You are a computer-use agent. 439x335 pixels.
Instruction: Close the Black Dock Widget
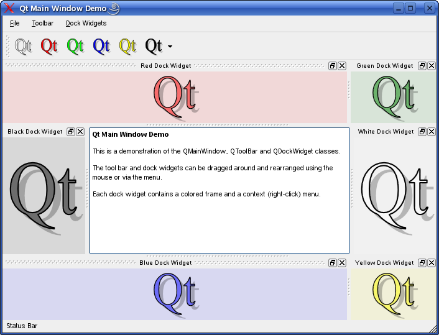pos(80,132)
